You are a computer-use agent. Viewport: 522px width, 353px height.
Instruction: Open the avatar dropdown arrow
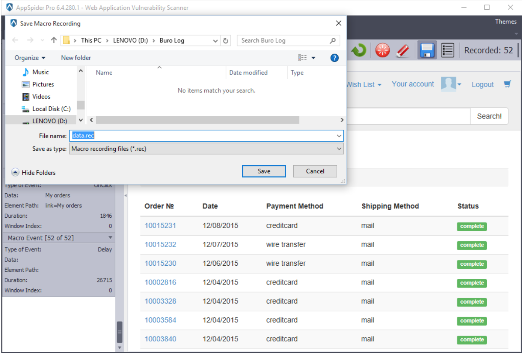459,84
